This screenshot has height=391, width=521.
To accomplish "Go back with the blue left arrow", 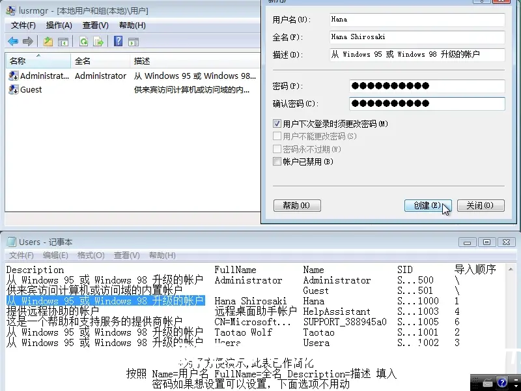I will pyautogui.click(x=13, y=42).
